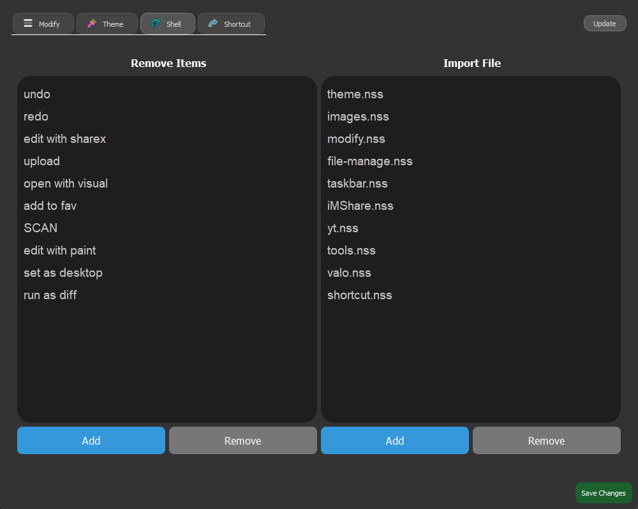Image resolution: width=638 pixels, height=509 pixels.
Task: Click Add under Remove Items list
Action: coord(91,441)
